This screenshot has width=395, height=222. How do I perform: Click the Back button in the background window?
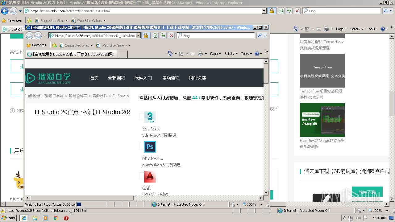pyautogui.click(x=5, y=11)
